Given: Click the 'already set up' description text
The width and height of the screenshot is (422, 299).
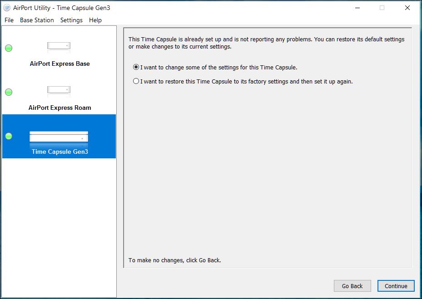Looking at the screenshot, I should [267, 43].
